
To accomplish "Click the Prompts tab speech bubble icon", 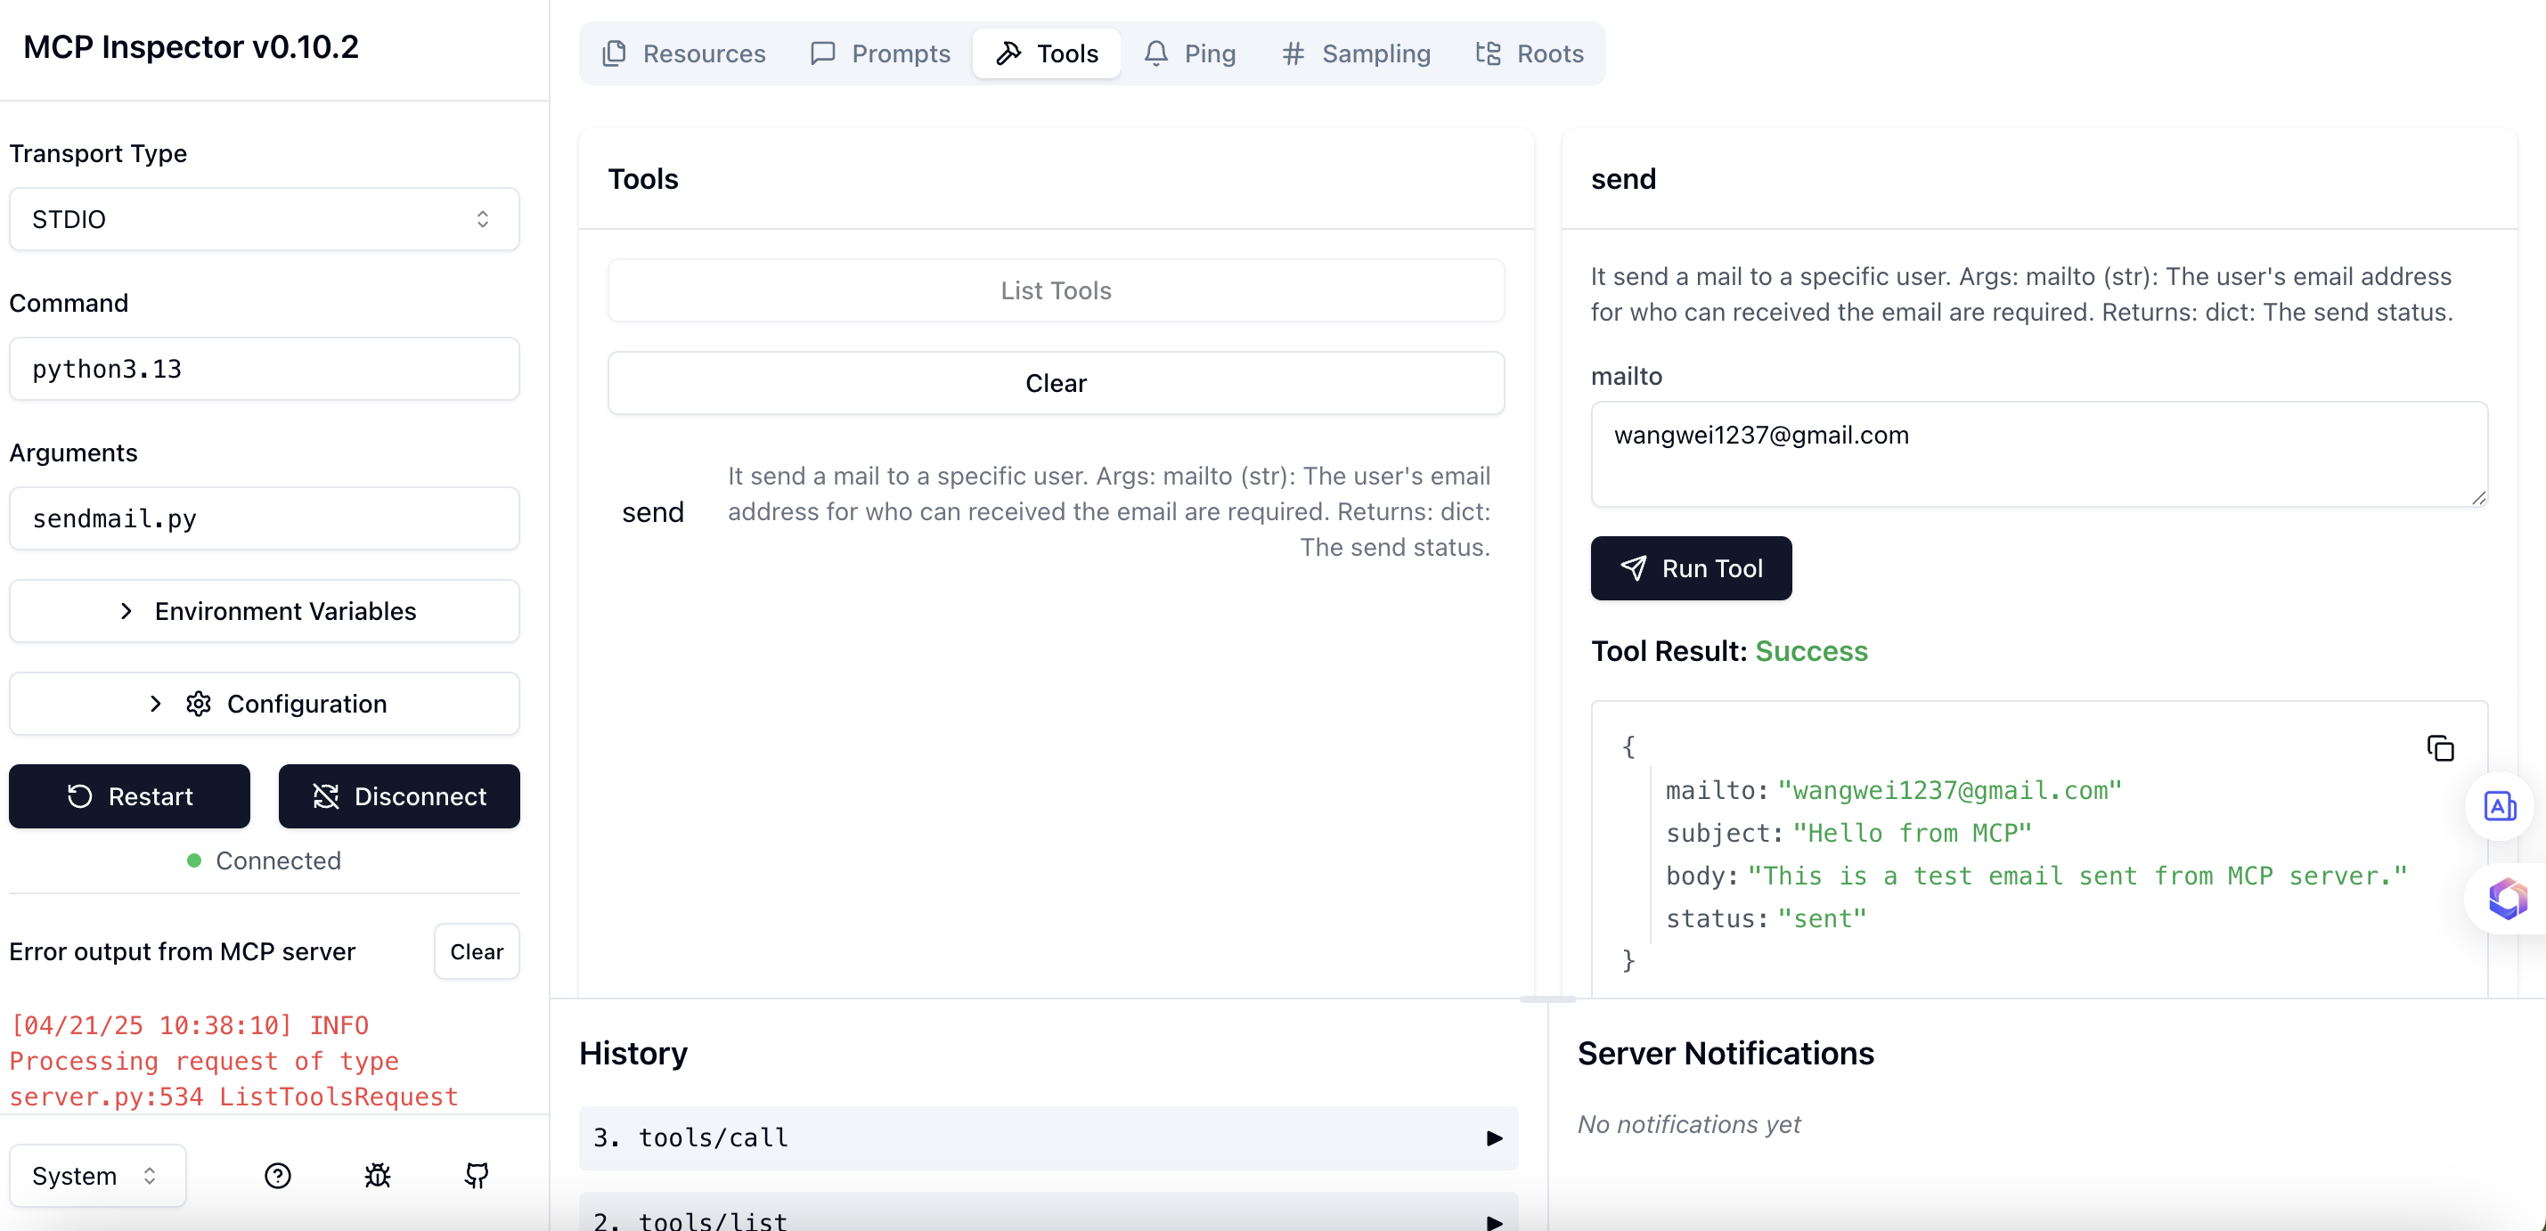I will click(822, 53).
